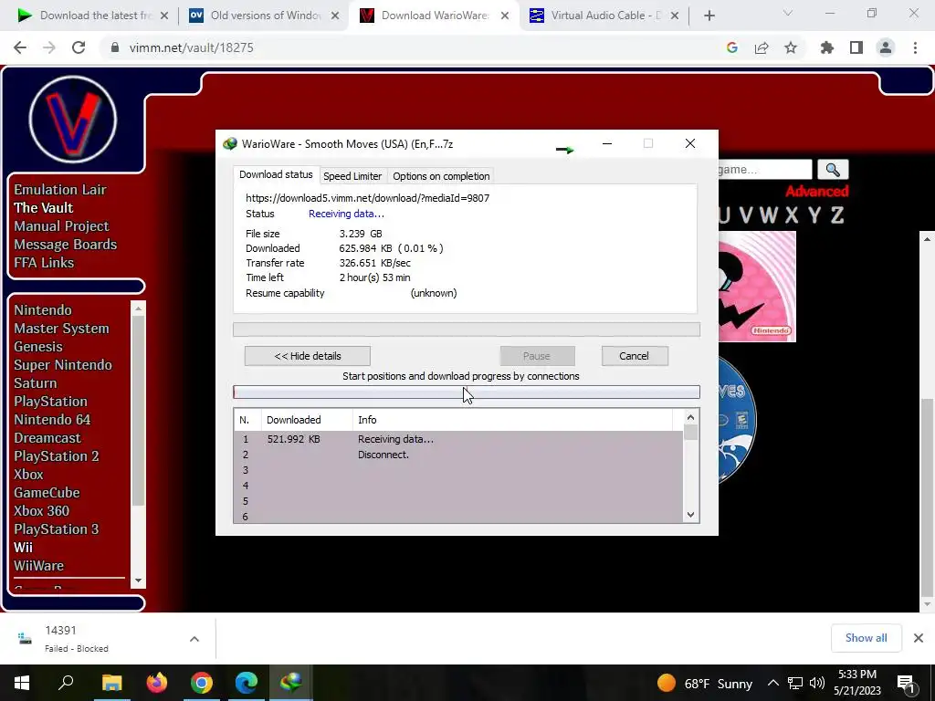The width and height of the screenshot is (935, 701).
Task: Toggle the browser side panel icon
Action: coord(856,47)
